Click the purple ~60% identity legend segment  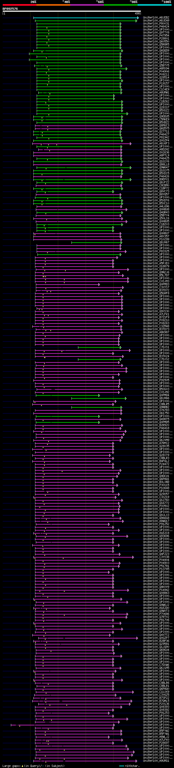(87, 5)
